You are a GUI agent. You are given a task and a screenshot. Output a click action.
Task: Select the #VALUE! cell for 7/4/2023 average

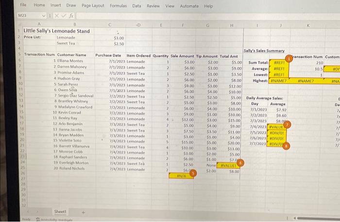pyautogui.click(x=276, y=127)
